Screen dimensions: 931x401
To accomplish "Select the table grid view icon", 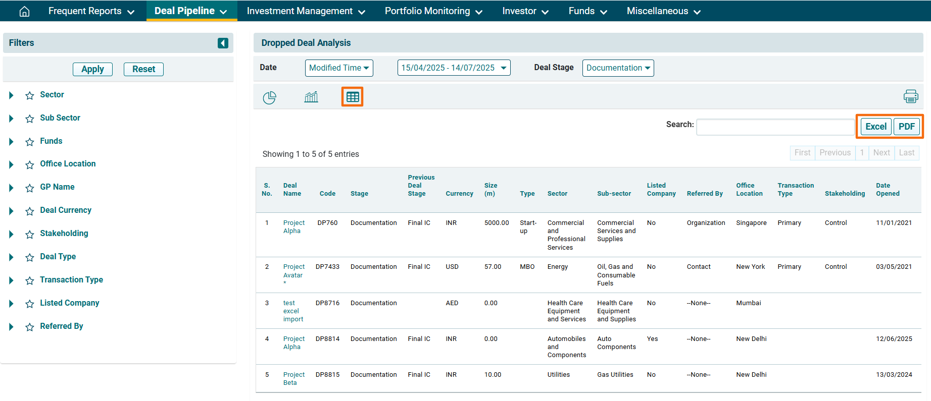I will (353, 97).
